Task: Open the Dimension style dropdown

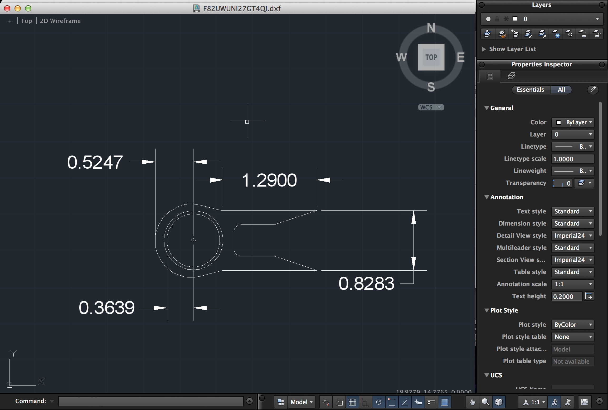Action: (573, 223)
